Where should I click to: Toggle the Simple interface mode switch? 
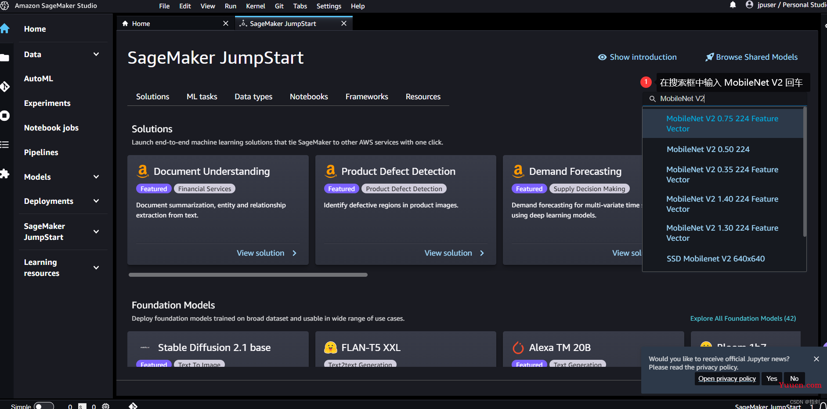click(x=43, y=406)
